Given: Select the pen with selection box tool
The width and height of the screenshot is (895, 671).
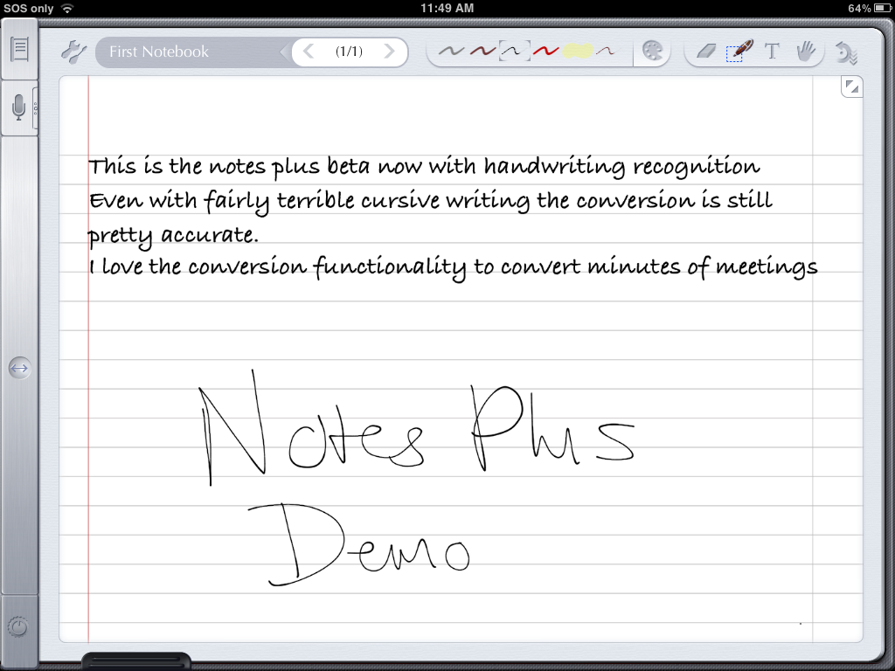Looking at the screenshot, I should (739, 51).
